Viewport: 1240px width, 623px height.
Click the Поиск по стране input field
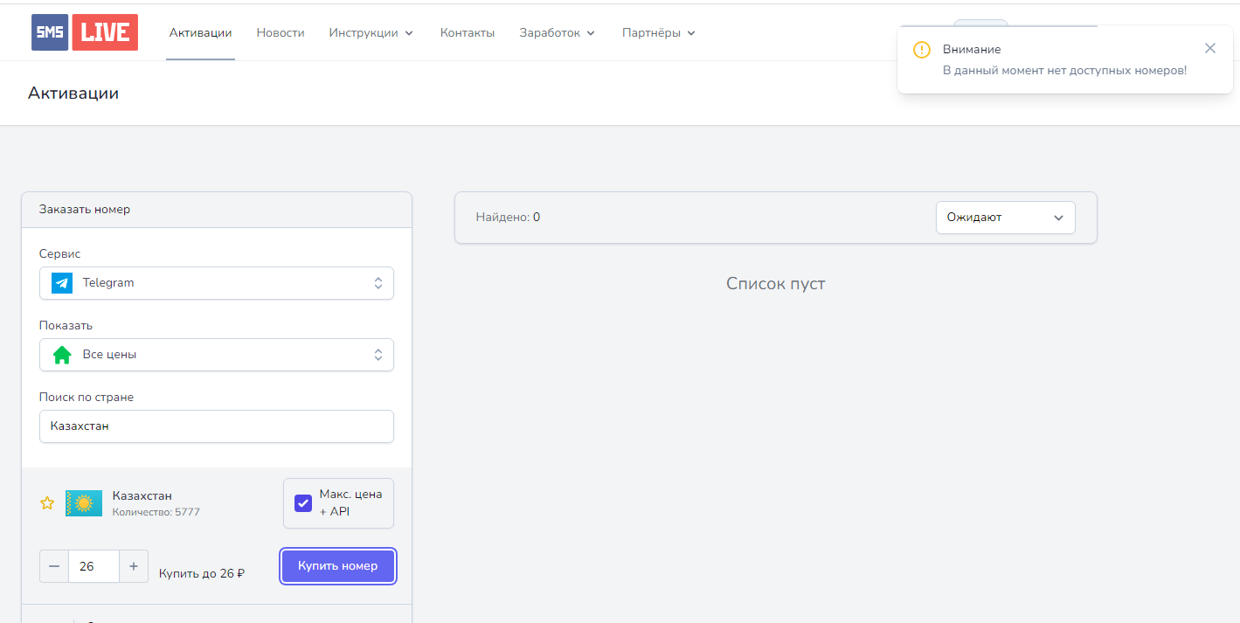coord(217,426)
